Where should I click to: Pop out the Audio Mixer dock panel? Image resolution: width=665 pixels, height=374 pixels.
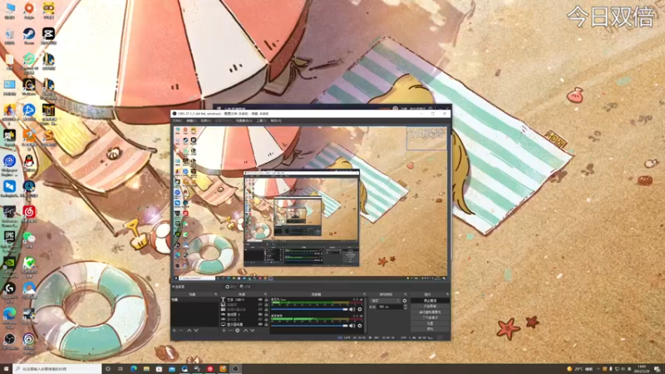[x=364, y=294]
